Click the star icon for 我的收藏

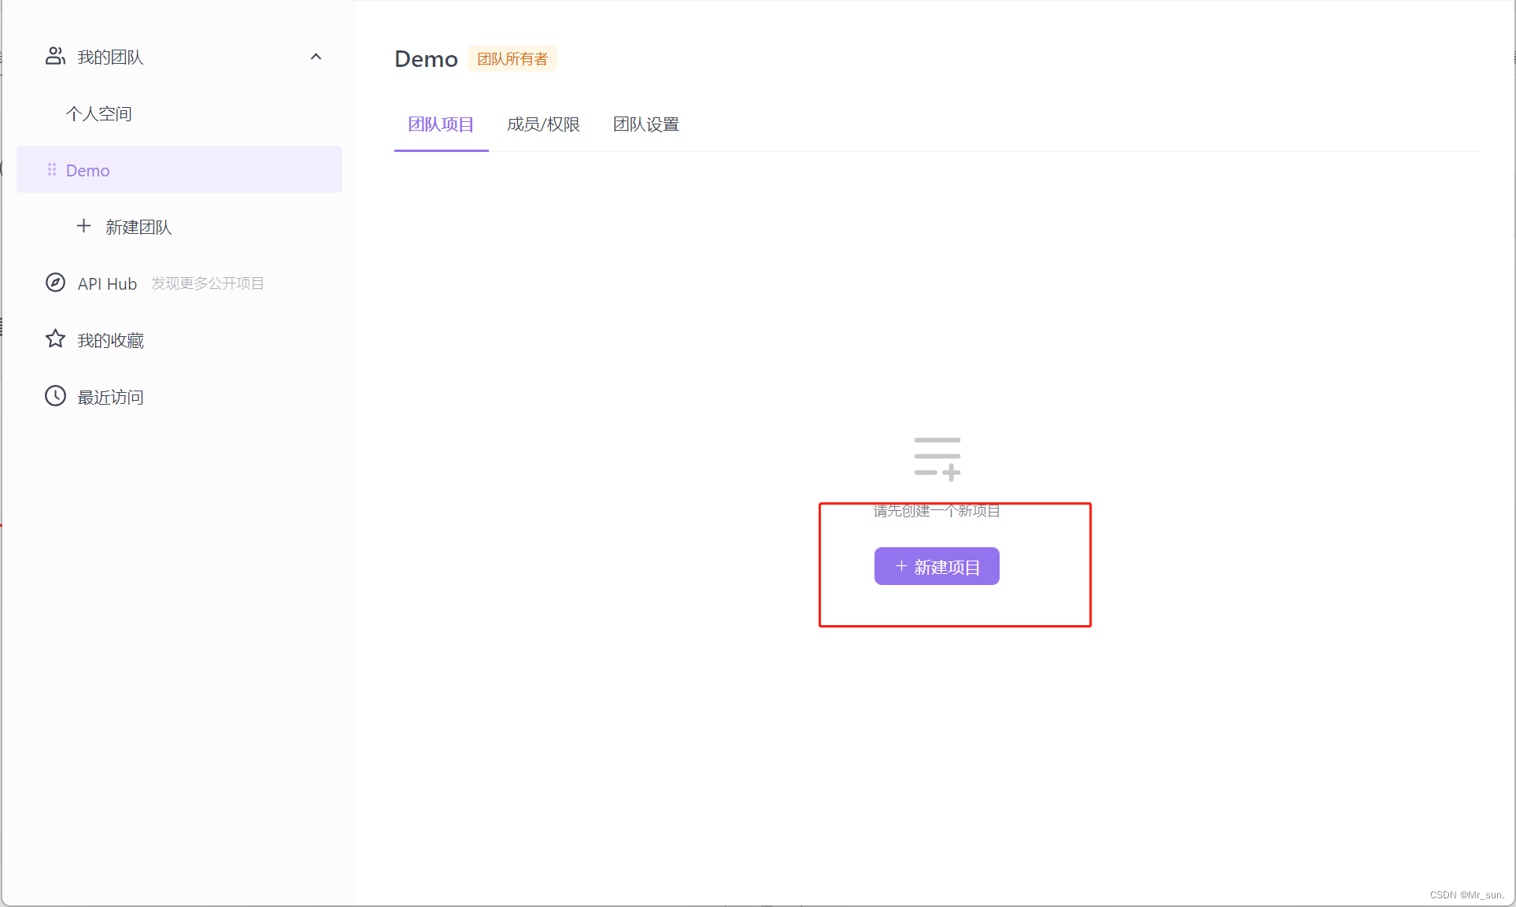(x=55, y=339)
